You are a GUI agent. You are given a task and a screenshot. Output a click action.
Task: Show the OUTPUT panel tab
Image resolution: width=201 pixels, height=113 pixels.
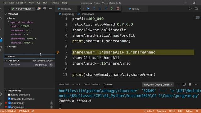coord(76,84)
